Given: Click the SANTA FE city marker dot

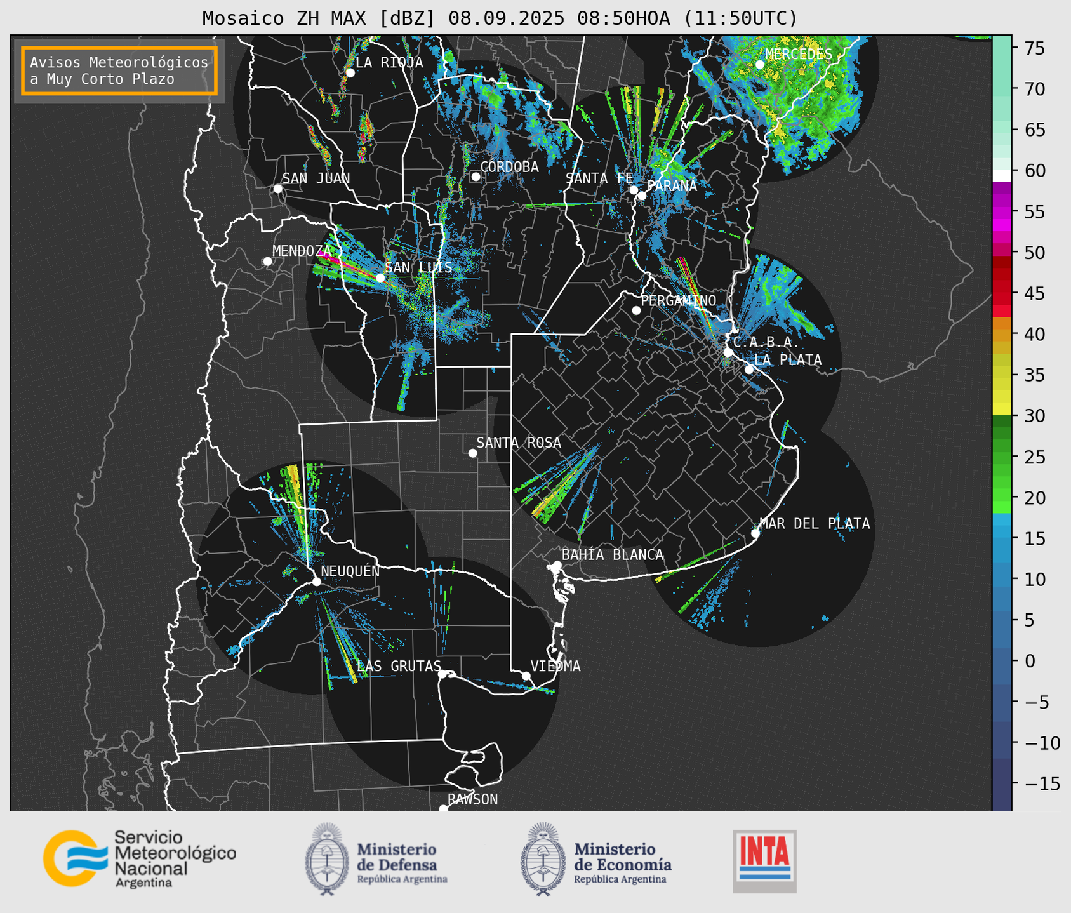Looking at the screenshot, I should click(x=634, y=190).
